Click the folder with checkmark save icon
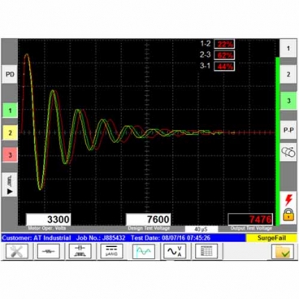Viewport: 299px width, 299px height. (x=283, y=251)
